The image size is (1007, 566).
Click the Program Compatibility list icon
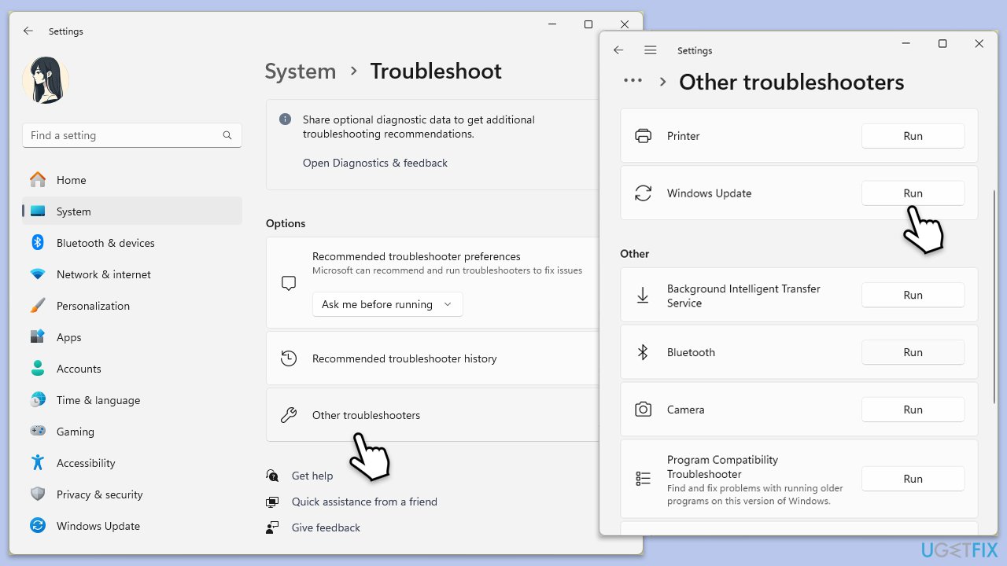643,479
